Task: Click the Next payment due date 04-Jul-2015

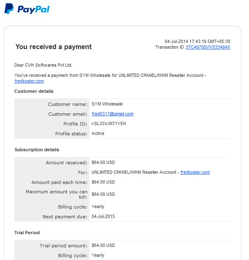Action: [x=103, y=216]
